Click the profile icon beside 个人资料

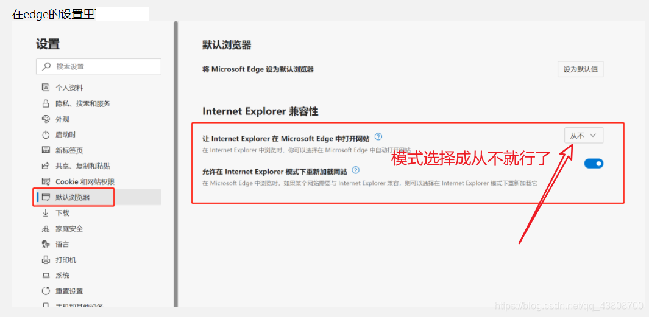click(46, 88)
